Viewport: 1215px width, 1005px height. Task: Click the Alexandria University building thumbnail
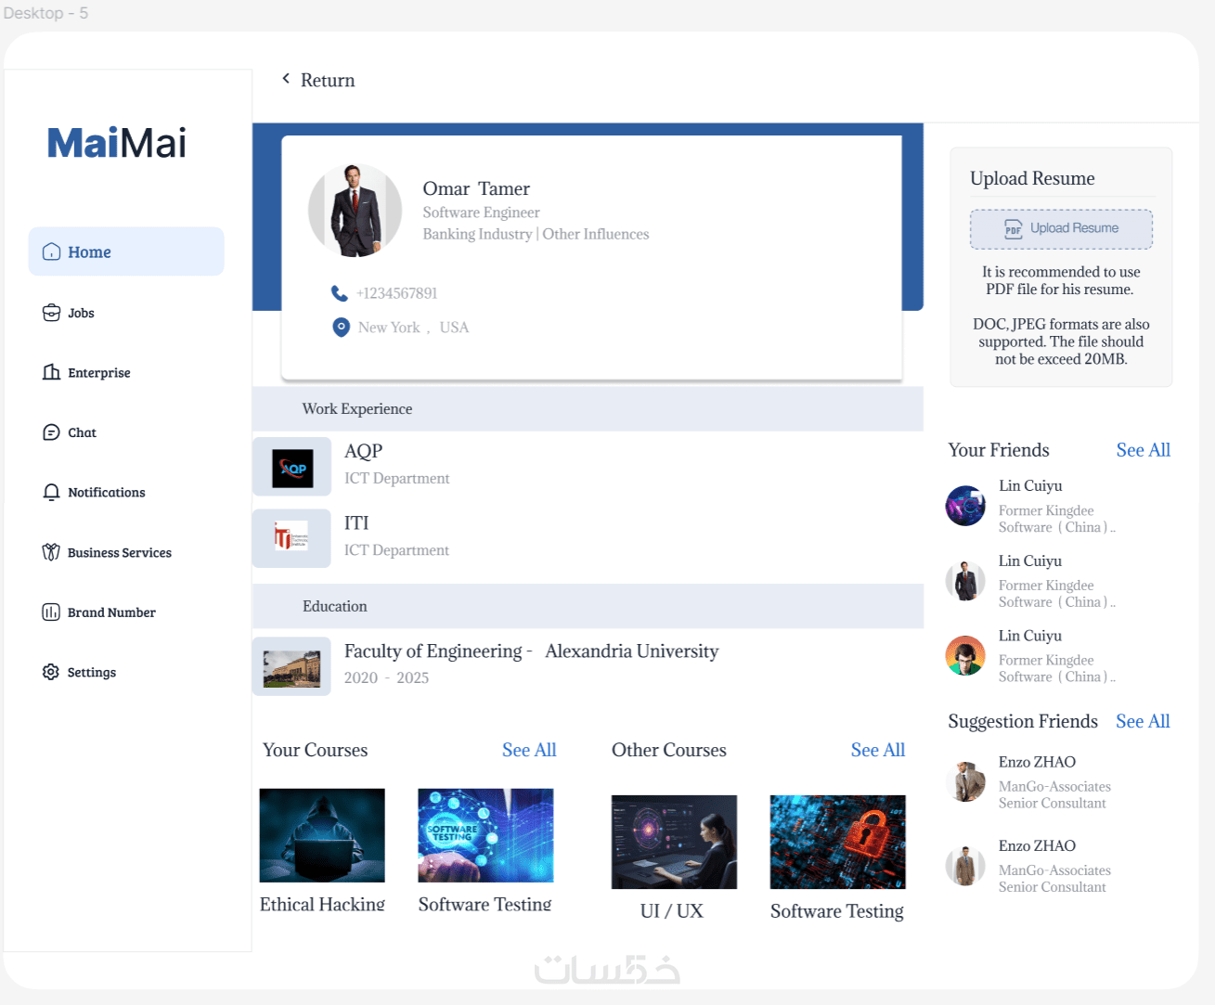(x=291, y=668)
